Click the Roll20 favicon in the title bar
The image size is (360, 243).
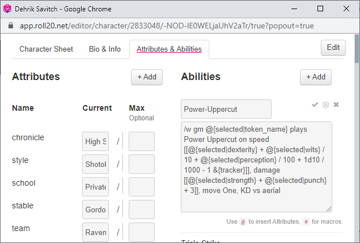pos(9,9)
